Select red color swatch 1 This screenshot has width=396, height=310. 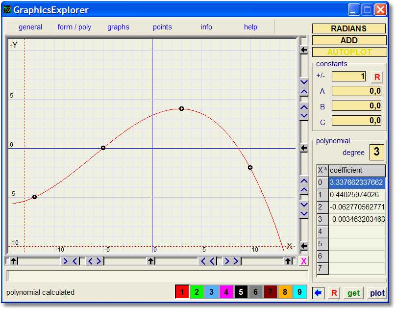tap(182, 292)
